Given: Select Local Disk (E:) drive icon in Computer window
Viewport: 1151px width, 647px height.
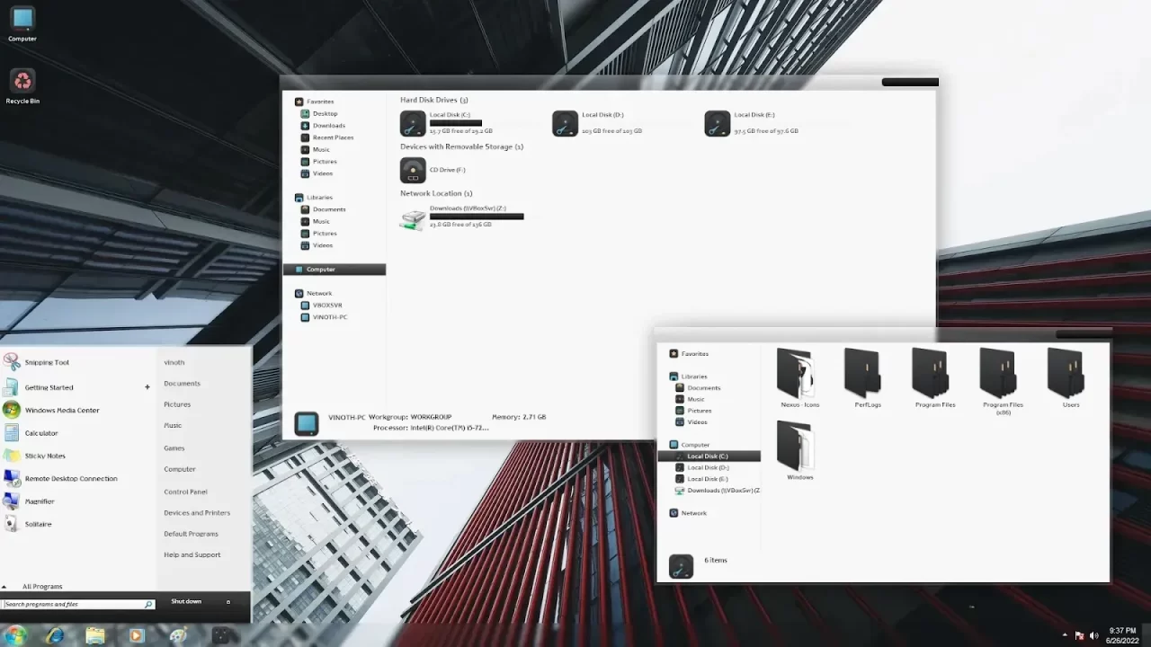Looking at the screenshot, I should 717,123.
